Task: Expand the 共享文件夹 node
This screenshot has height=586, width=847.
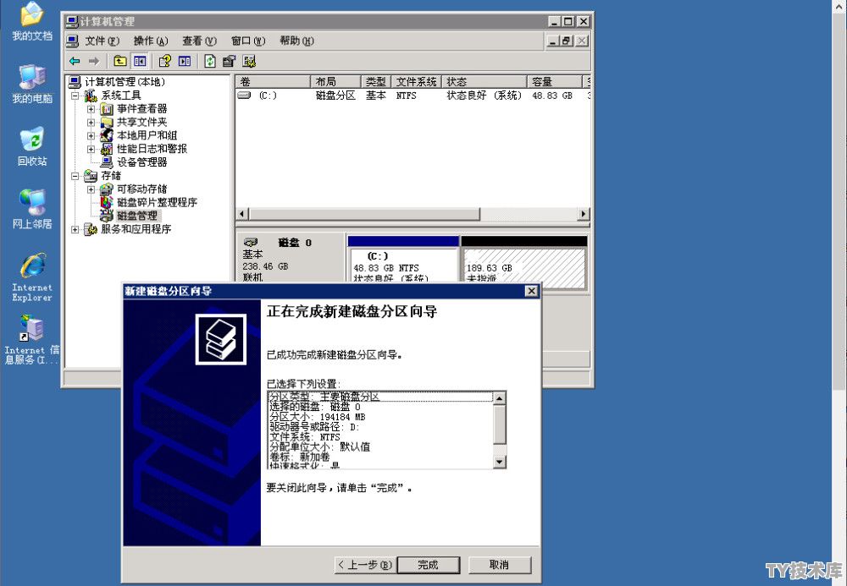Action: (91, 123)
